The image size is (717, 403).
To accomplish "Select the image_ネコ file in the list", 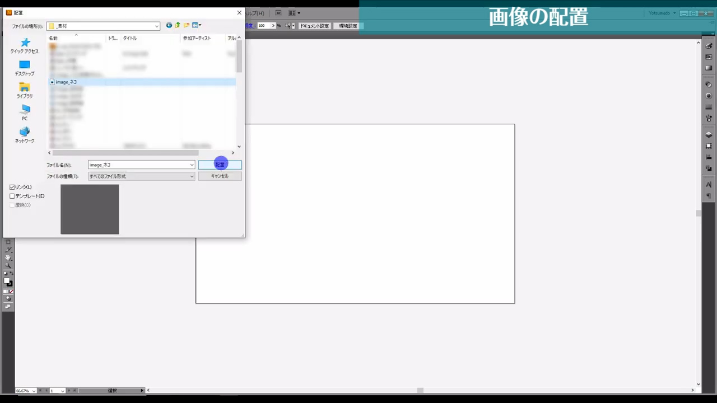I will [66, 82].
